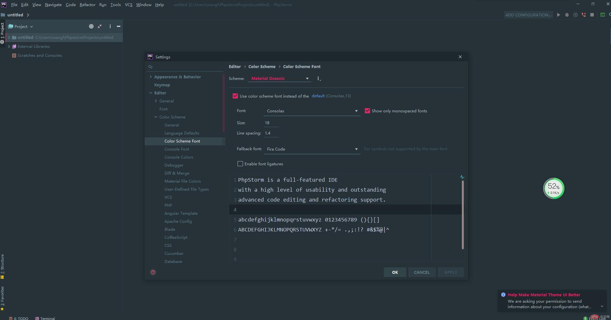The height and width of the screenshot is (320, 611).
Task: Expand External Libraries tree node
Action: [9, 47]
